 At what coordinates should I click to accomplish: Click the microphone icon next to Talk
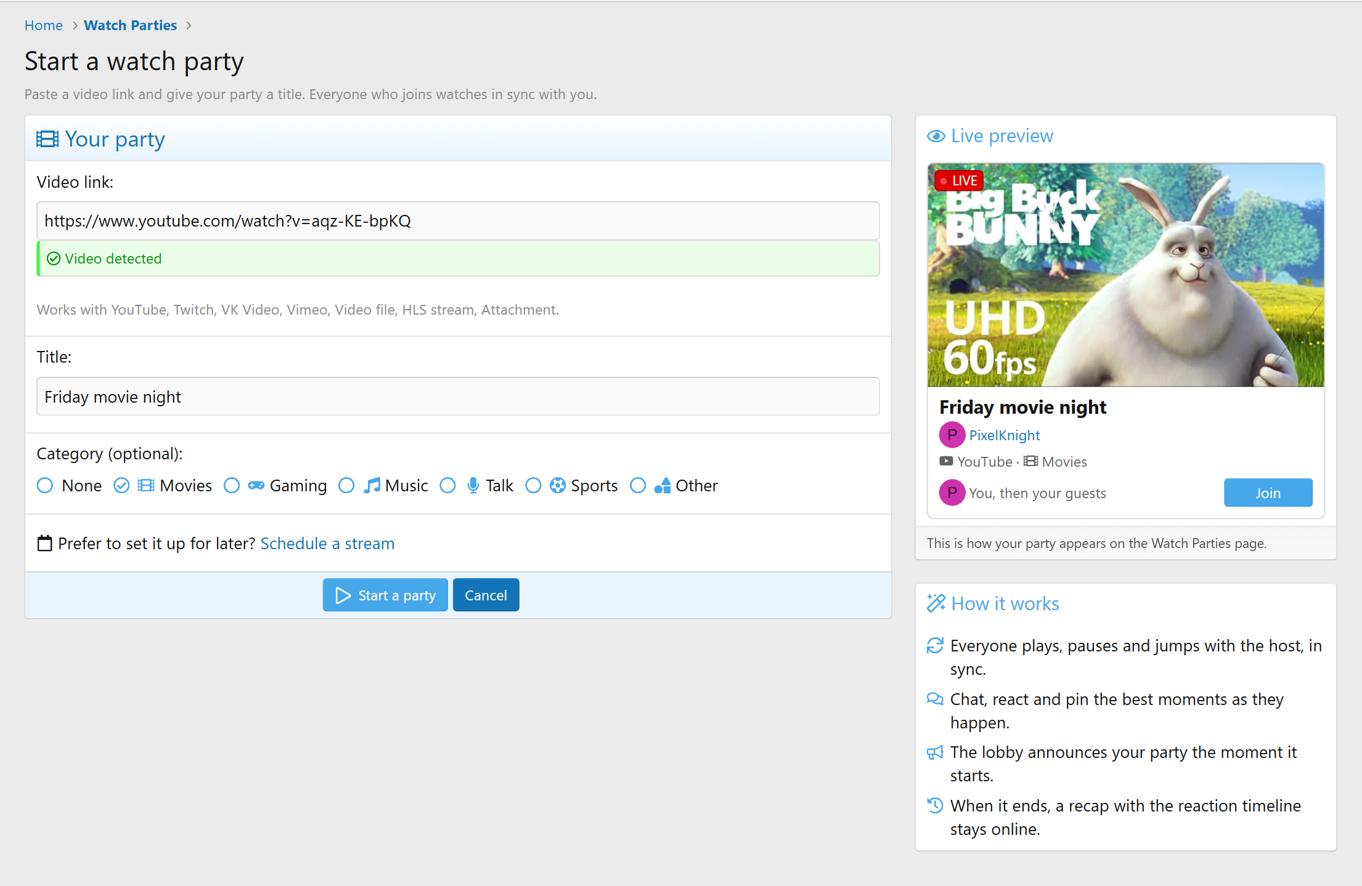click(473, 485)
